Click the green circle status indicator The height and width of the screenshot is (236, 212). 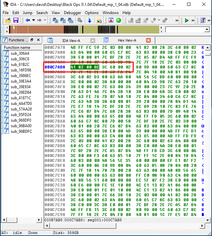[119, 20]
